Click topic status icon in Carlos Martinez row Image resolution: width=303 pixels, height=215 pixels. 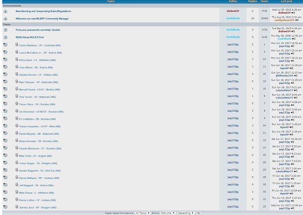(6, 45)
